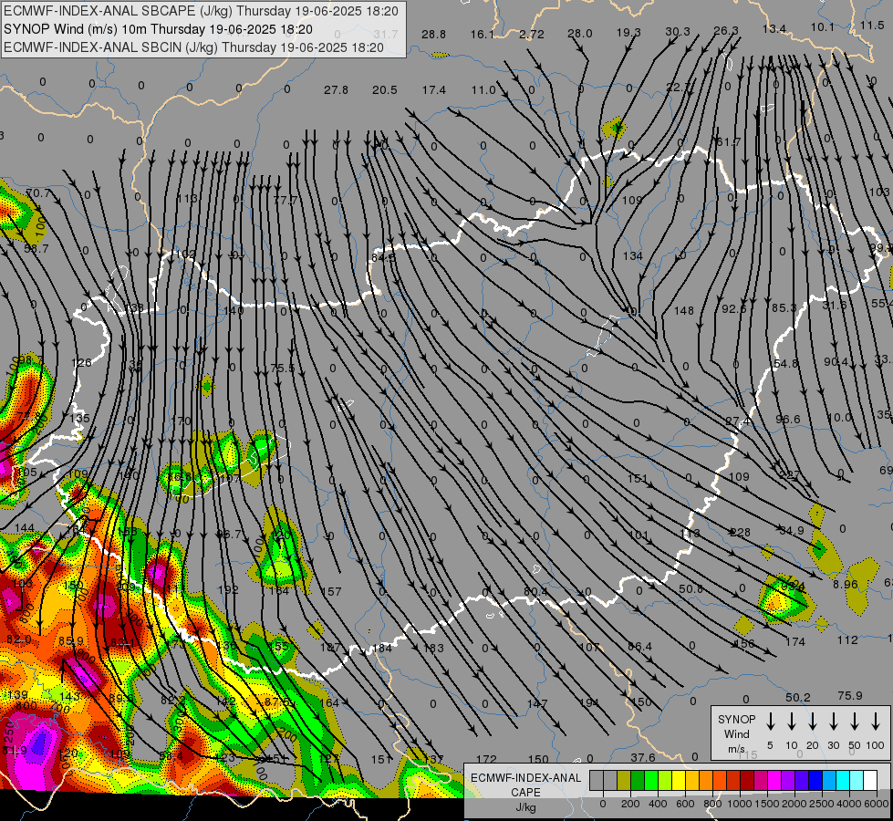Image resolution: width=893 pixels, height=821 pixels.
Task: Click the map value 174
Action: coord(795,642)
